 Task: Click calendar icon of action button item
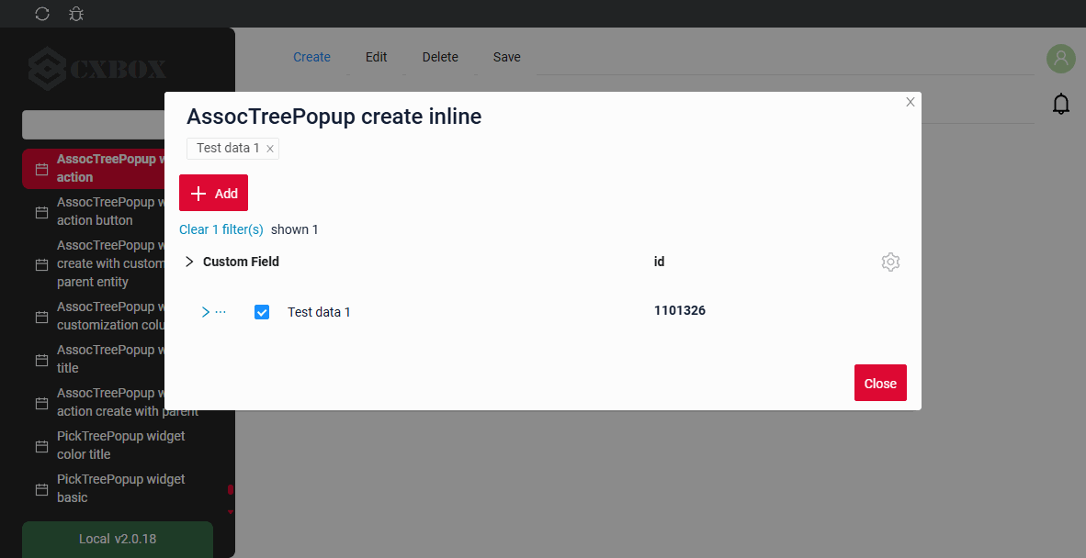click(41, 212)
